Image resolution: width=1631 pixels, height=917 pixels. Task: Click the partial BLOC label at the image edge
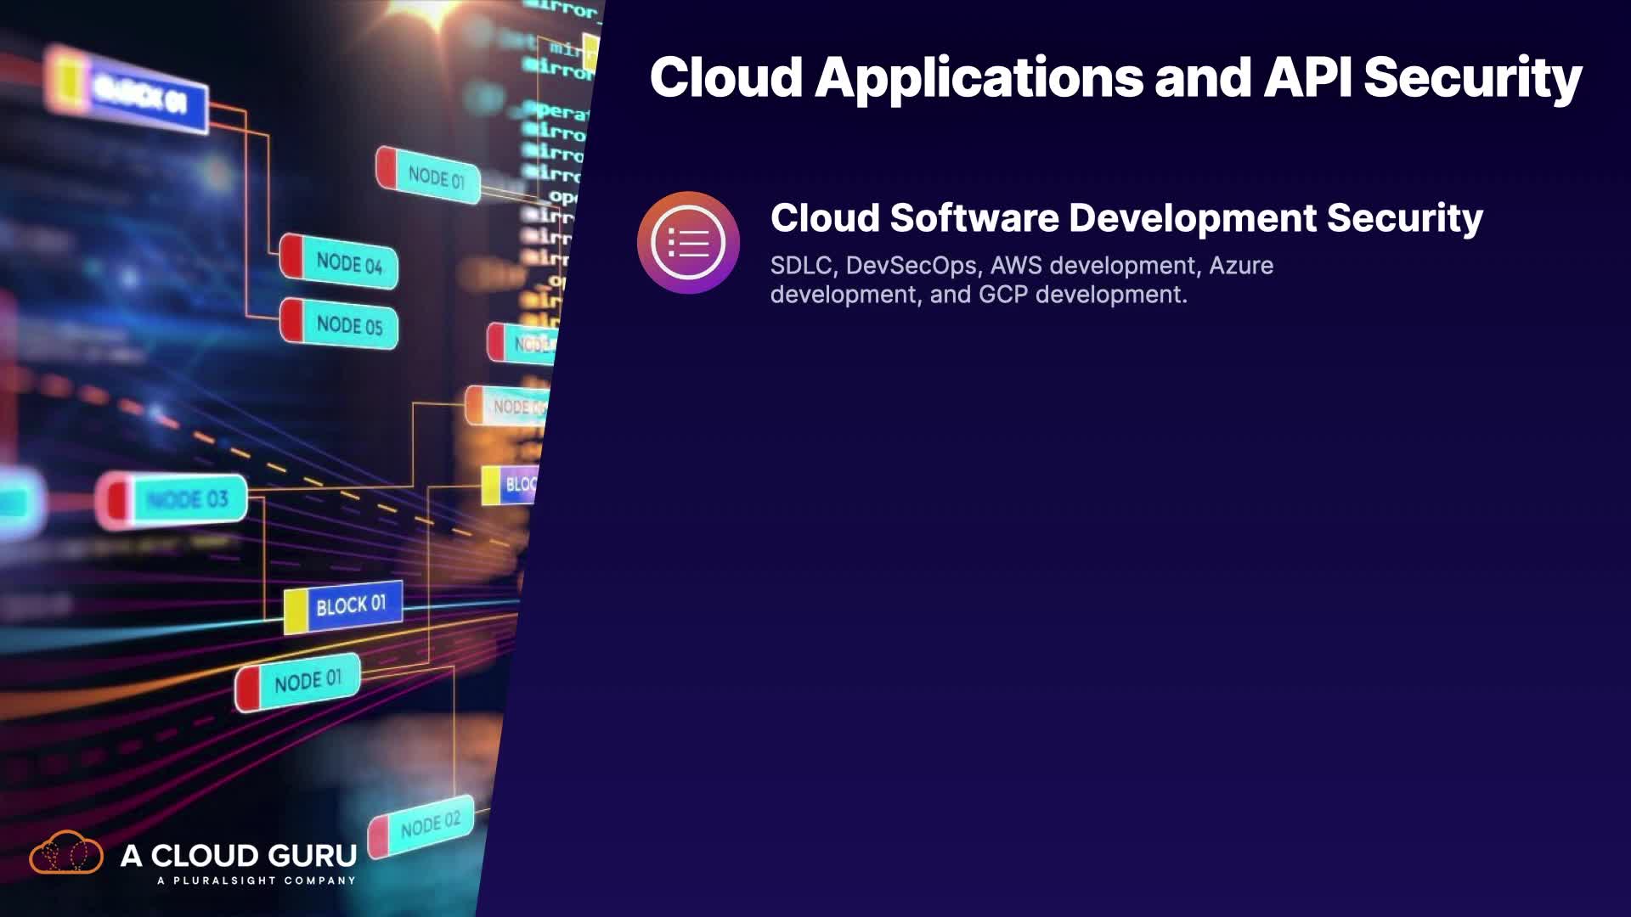tap(518, 485)
